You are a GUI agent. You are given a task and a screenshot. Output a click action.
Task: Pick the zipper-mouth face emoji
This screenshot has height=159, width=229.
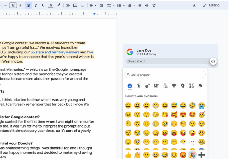click(x=202, y=142)
